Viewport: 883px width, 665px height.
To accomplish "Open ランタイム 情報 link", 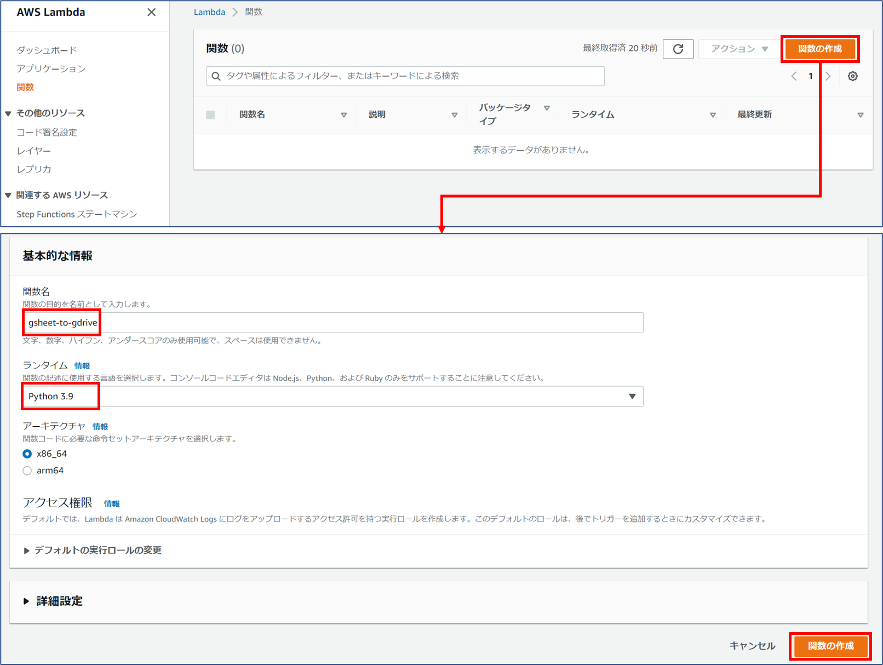I will click(82, 366).
